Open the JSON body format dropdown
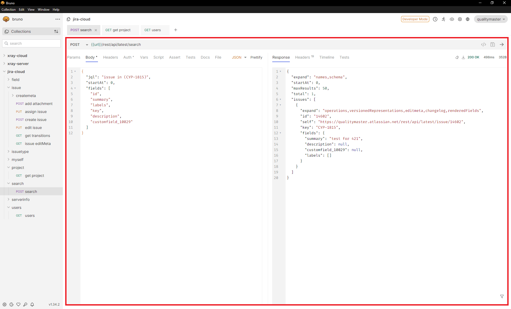 tap(239, 57)
